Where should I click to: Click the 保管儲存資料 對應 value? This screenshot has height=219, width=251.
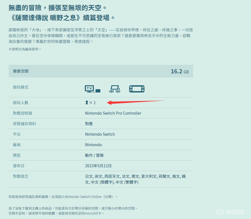tap(89, 124)
